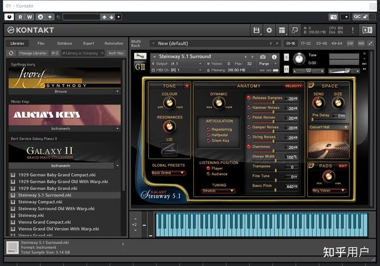
Task: Toggle the Repedalling articulation
Action: 206,128
